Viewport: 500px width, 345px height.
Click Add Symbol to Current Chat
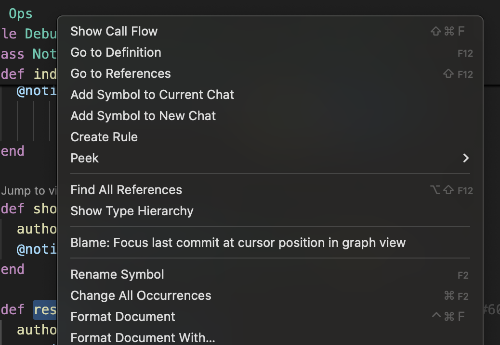pos(270,95)
